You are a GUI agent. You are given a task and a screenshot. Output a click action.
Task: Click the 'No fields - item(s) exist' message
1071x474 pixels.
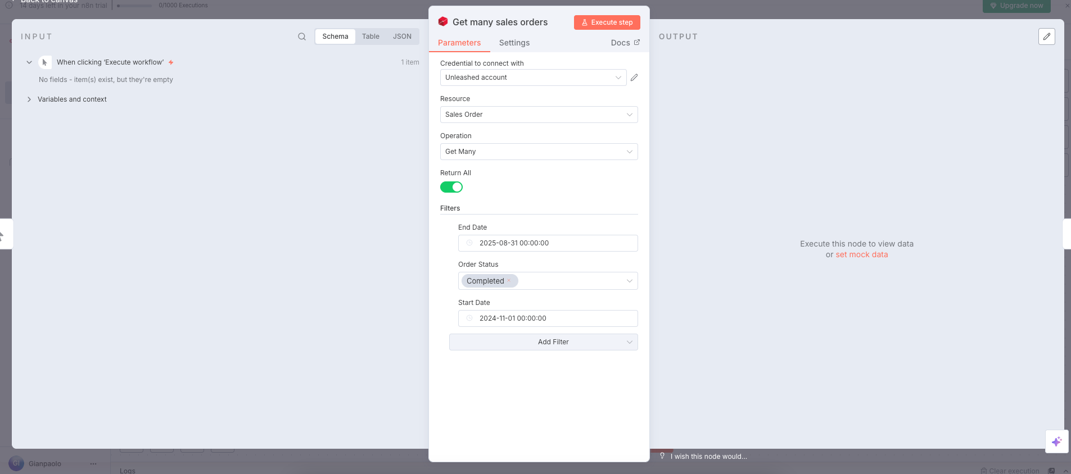click(106, 80)
